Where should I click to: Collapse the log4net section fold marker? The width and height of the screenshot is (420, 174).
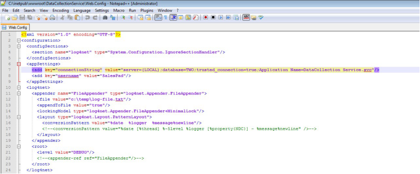pyautogui.click(x=18, y=87)
